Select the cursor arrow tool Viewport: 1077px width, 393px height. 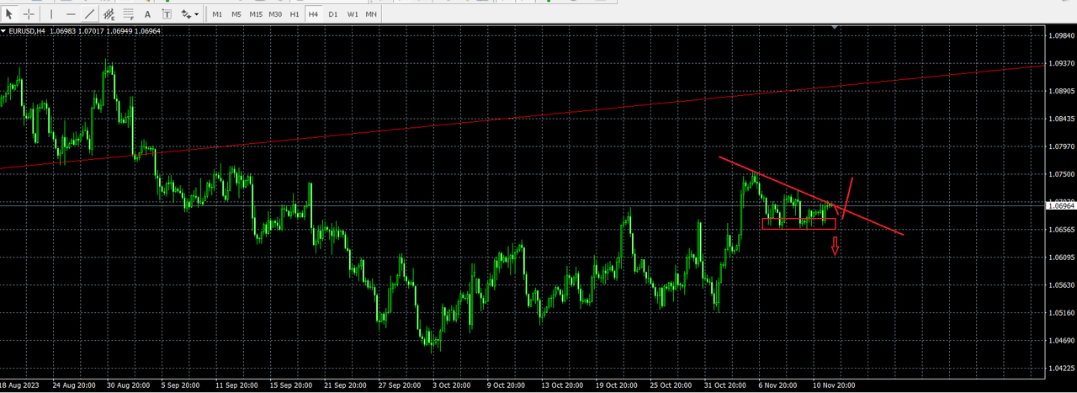pyautogui.click(x=10, y=13)
